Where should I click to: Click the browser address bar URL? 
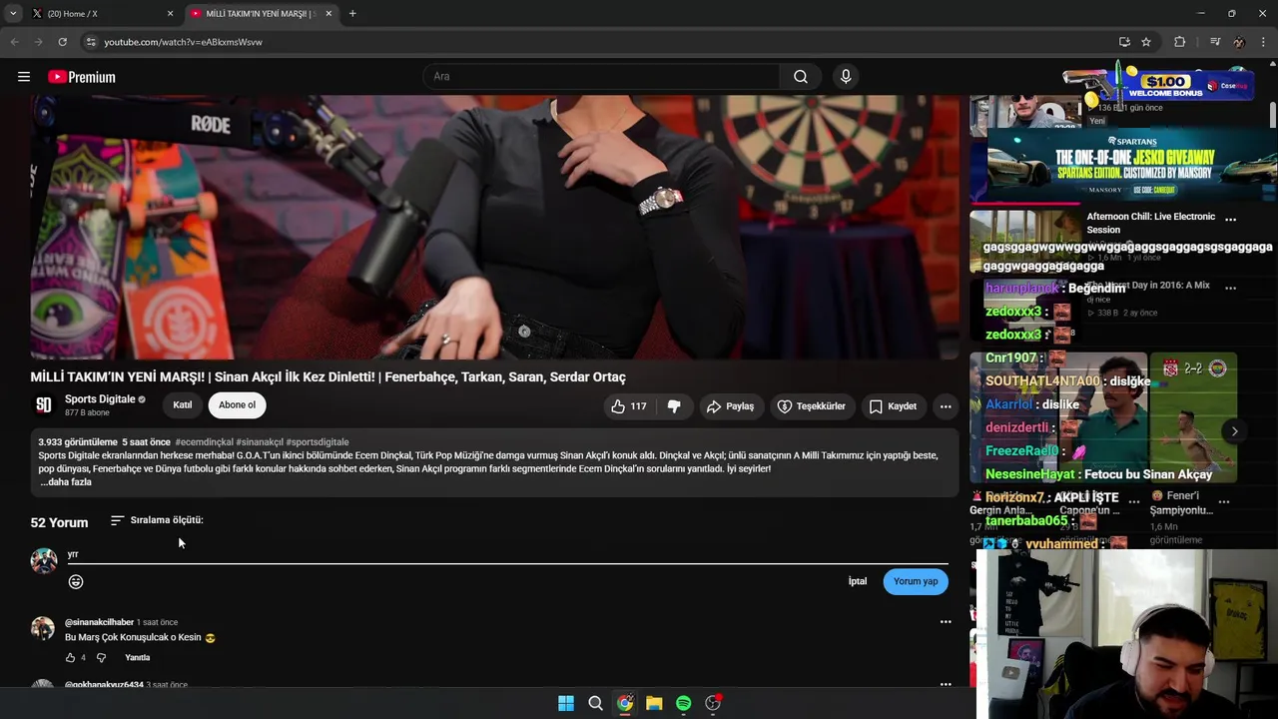coord(183,42)
